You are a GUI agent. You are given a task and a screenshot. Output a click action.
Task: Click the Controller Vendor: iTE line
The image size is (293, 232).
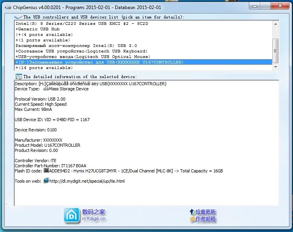click(x=36, y=161)
